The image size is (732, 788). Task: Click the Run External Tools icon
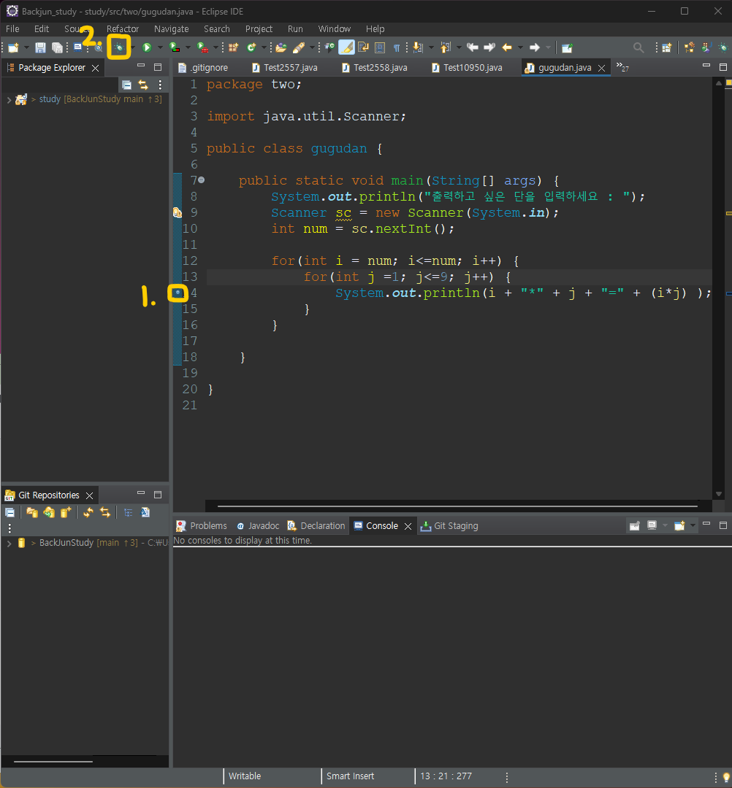[x=203, y=47]
